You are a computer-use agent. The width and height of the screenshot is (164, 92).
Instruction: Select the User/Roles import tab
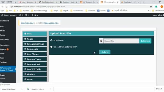[35, 54]
